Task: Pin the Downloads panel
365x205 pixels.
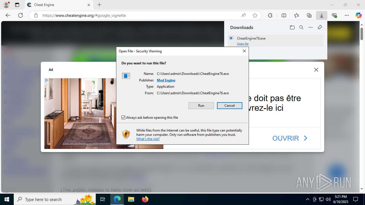Action: [x=320, y=27]
